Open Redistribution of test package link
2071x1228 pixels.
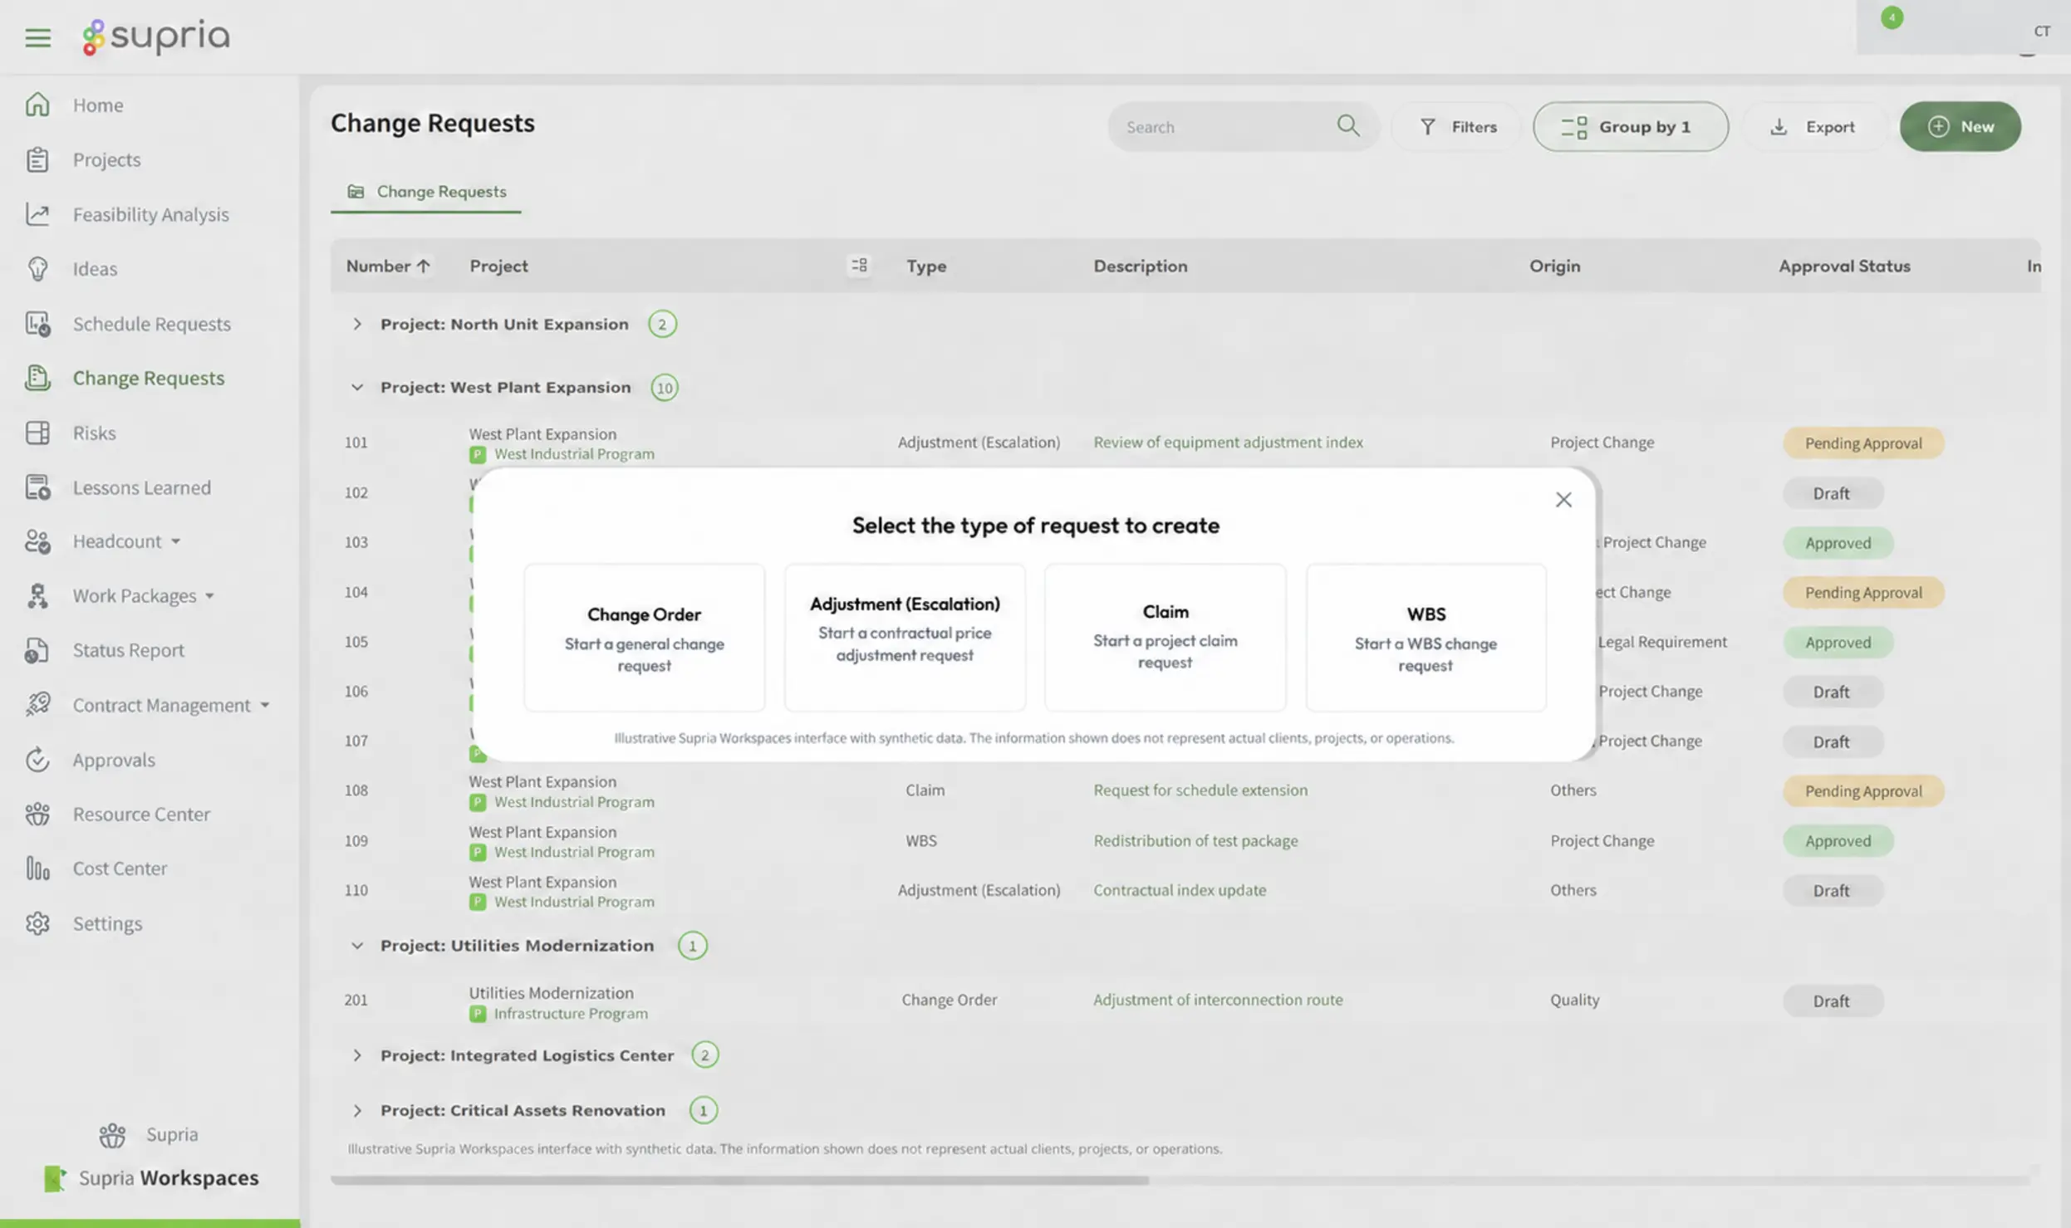(x=1195, y=841)
